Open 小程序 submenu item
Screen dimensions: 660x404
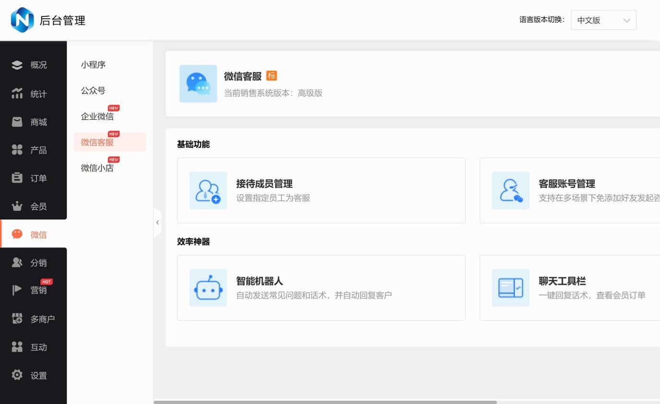[x=93, y=65]
